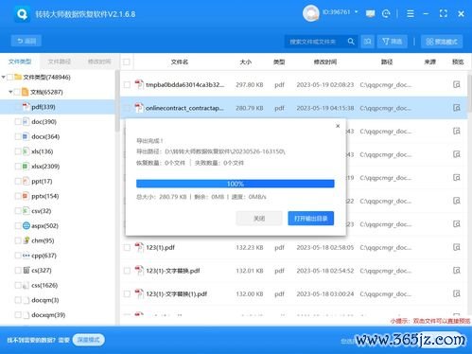The height and width of the screenshot is (354, 472).
Task: Preview the onlinecontract_contractap file
Action: (457, 108)
